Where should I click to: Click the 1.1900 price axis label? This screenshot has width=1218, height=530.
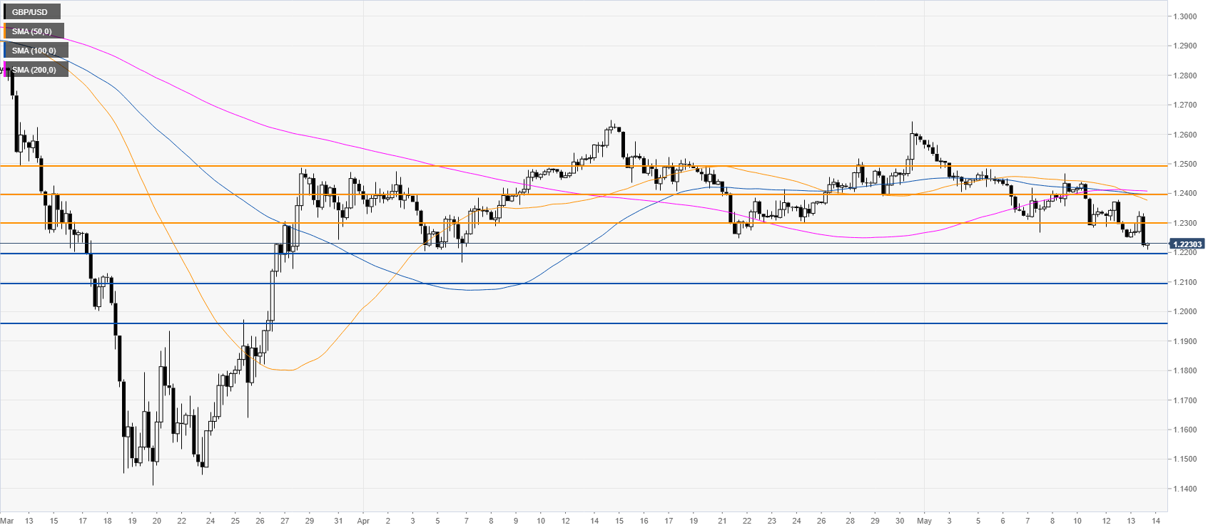point(1184,341)
